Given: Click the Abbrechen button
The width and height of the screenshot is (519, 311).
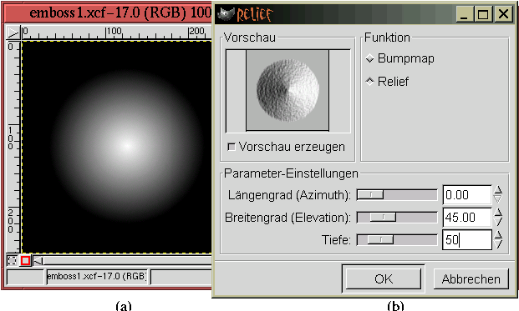Looking at the screenshot, I should tap(471, 278).
